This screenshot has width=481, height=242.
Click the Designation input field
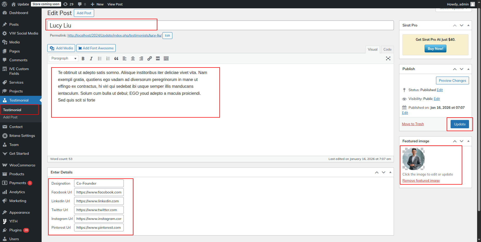click(x=99, y=184)
